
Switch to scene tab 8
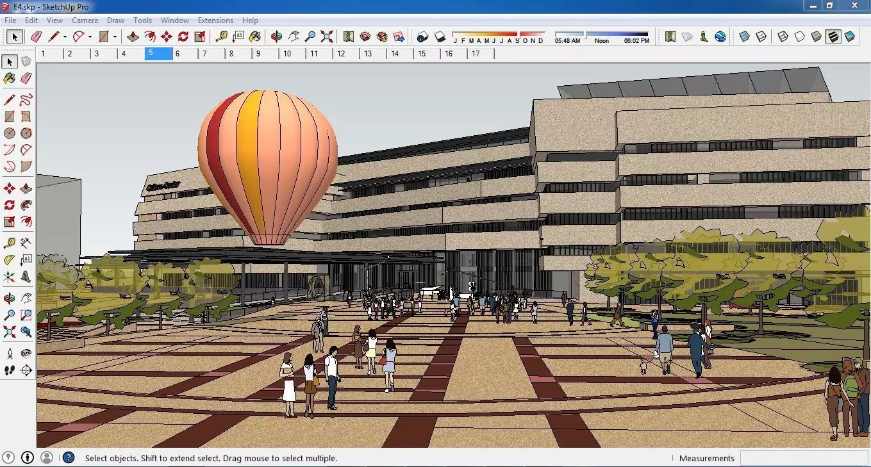pyautogui.click(x=238, y=54)
